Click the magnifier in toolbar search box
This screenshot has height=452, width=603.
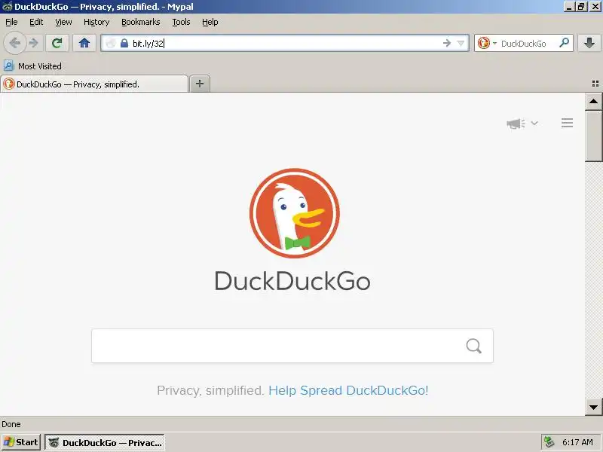tap(564, 43)
